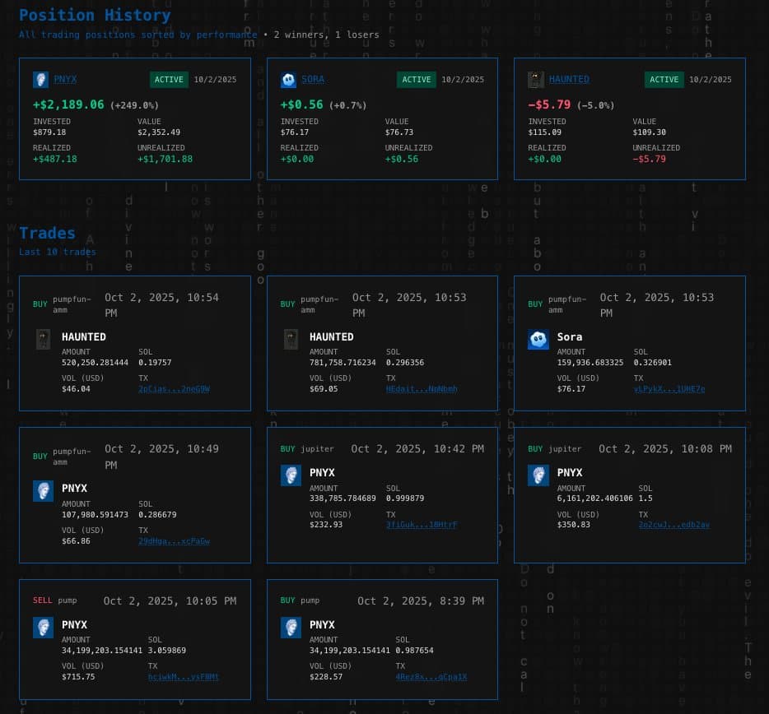769x714 pixels.
Task: Click the date 10/2/2025 on SORA position
Action: coord(463,80)
